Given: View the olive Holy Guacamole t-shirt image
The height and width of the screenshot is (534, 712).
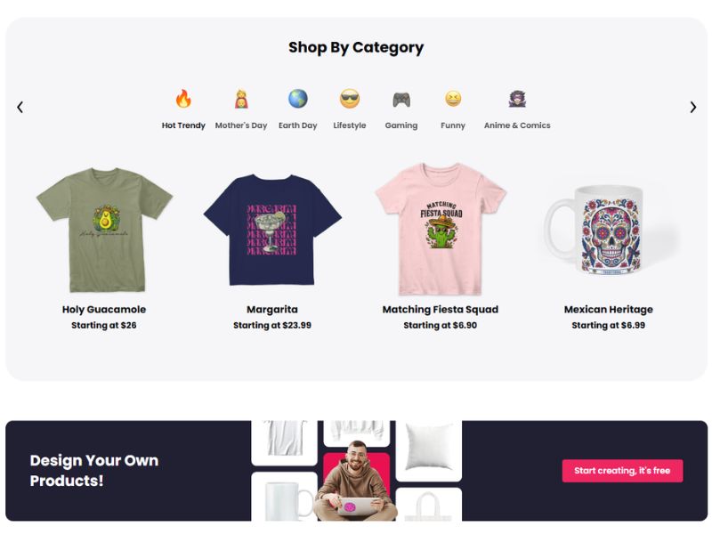Looking at the screenshot, I should [x=104, y=230].
